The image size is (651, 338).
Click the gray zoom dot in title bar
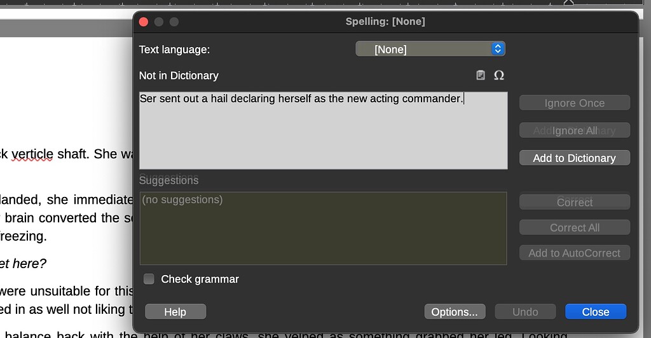174,22
